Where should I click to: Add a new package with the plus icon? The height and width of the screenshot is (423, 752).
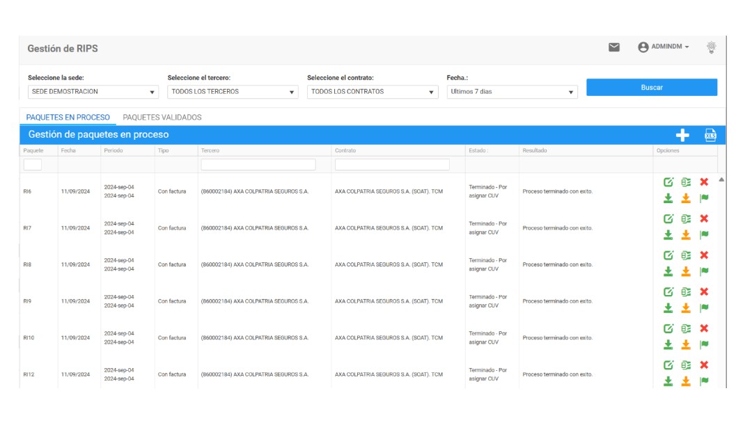click(x=682, y=135)
